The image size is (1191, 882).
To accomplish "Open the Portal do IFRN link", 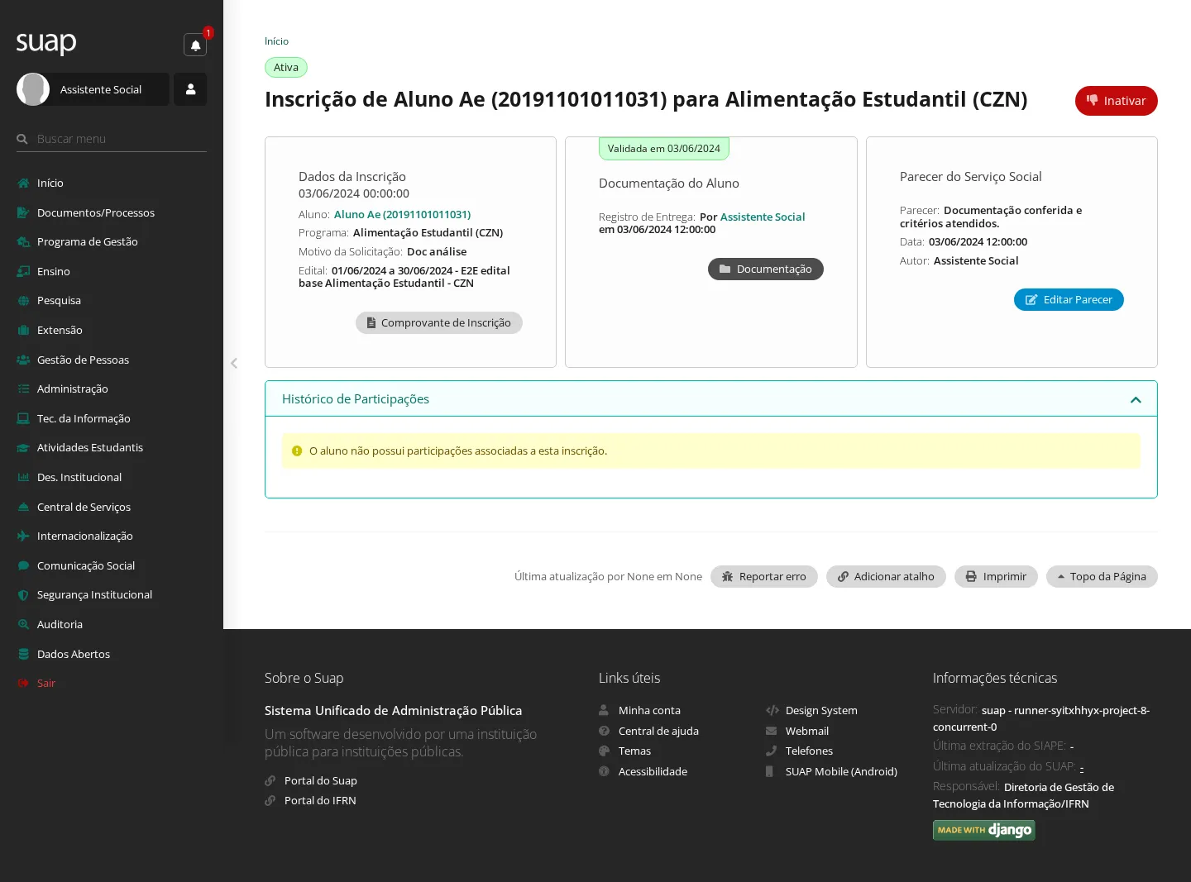I will [x=320, y=800].
